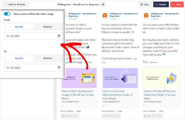Open calendar picker in From date field
185x120 pixels.
tap(59, 36)
